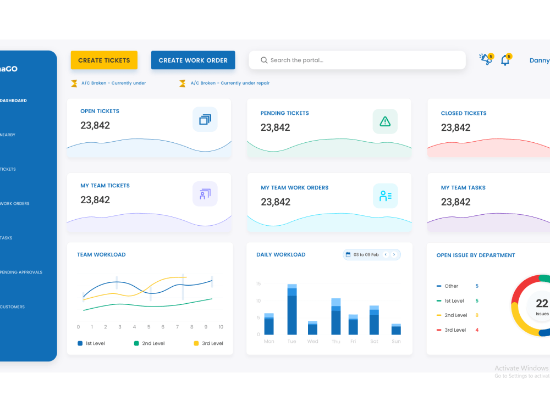The image size is (550, 412).
Task: Click the Open Tickets stacked windows icon
Action: point(205,119)
